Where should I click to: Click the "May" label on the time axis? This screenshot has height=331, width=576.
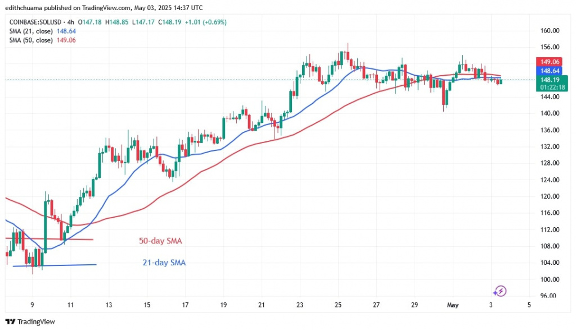coord(453,305)
